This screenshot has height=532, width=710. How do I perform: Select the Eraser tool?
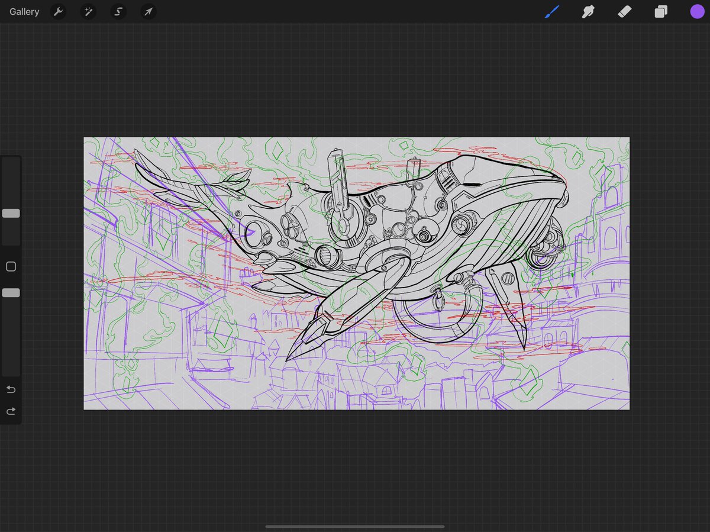(625, 11)
